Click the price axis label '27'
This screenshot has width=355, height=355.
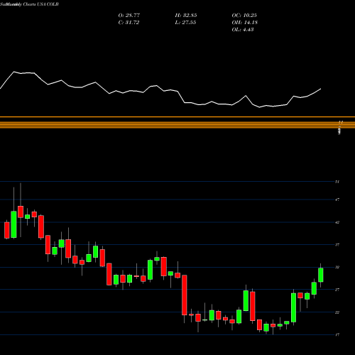click(x=337, y=290)
